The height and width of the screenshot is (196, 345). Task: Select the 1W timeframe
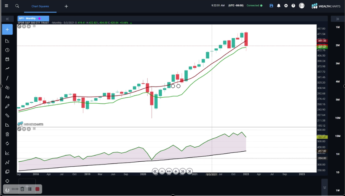(338, 191)
